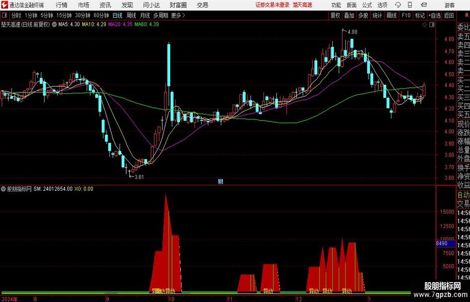Open the 市场 menu
This screenshot has height=302, width=470.
(x=84, y=5)
